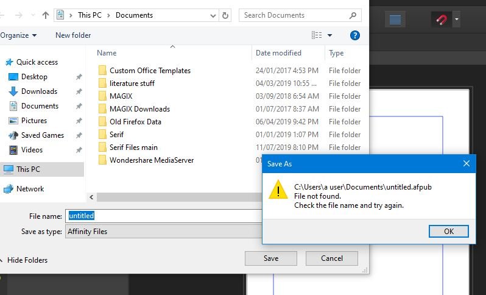Click the Cancel button

click(x=332, y=258)
